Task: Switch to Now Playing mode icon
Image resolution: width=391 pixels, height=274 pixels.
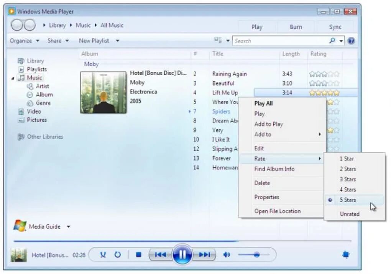Action: tap(346, 254)
